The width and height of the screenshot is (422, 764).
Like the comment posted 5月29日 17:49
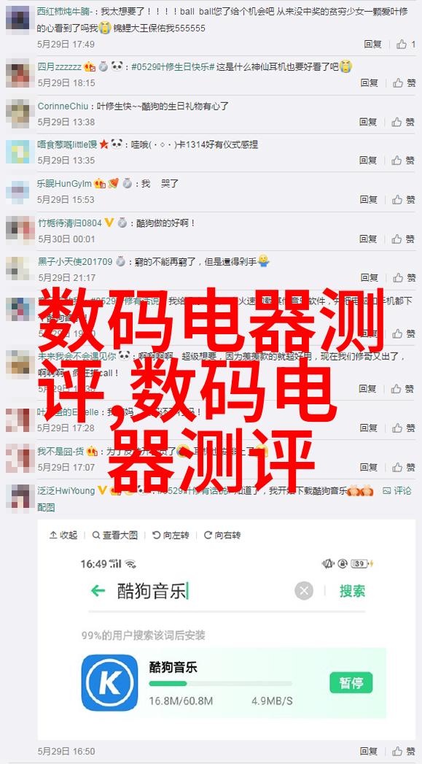405,45
